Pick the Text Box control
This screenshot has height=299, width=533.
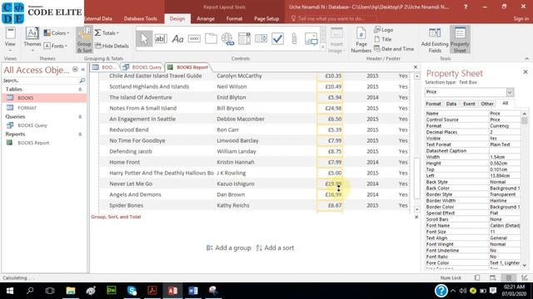pyautogui.click(x=161, y=39)
